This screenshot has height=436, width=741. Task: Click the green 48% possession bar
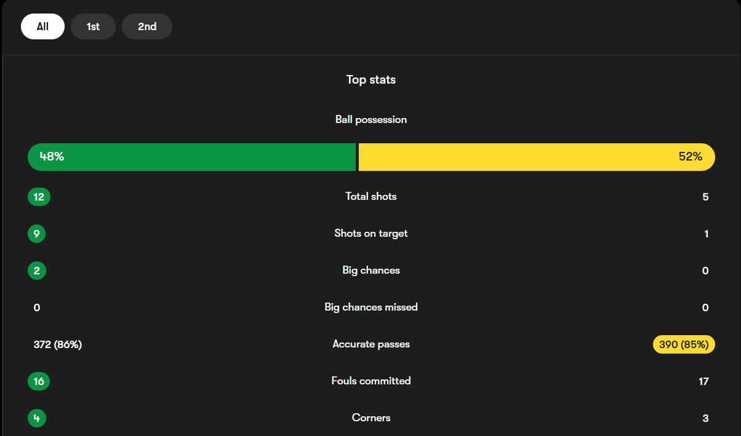[191, 157]
